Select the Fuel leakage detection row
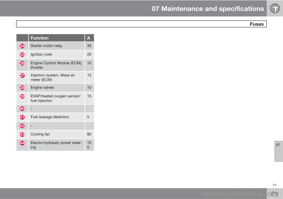Viewport: 283px width, 199px height. pos(55,117)
